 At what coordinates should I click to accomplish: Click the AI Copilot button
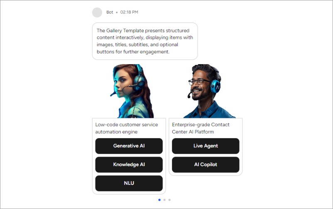tap(206, 165)
